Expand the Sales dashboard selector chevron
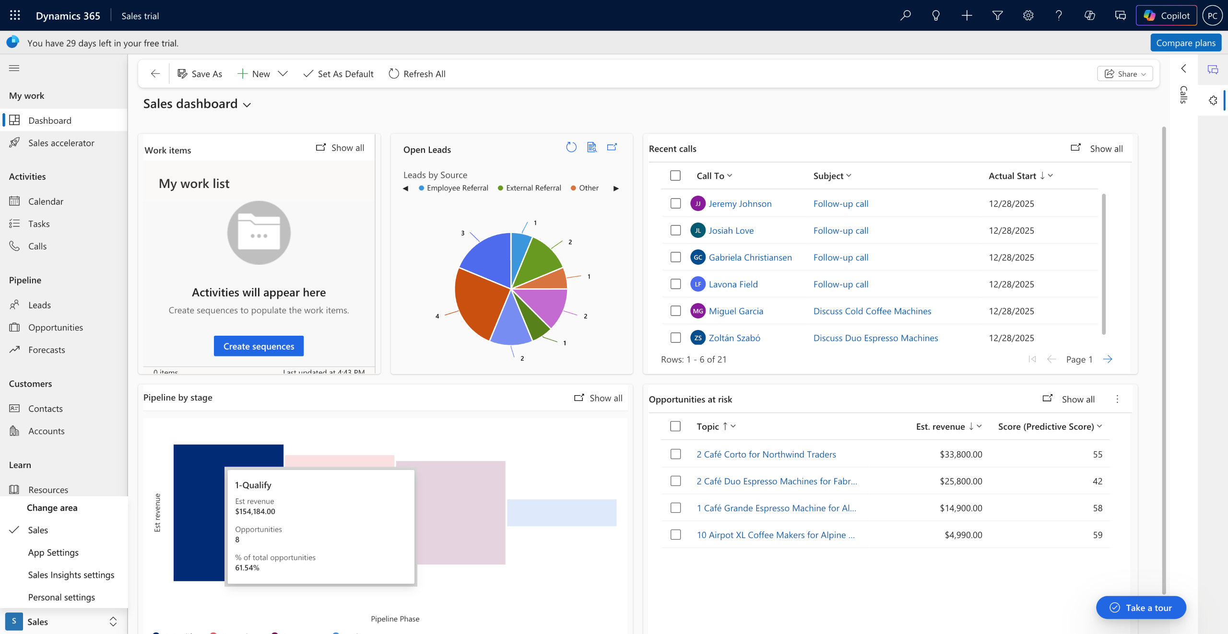This screenshot has width=1228, height=634. point(247,105)
